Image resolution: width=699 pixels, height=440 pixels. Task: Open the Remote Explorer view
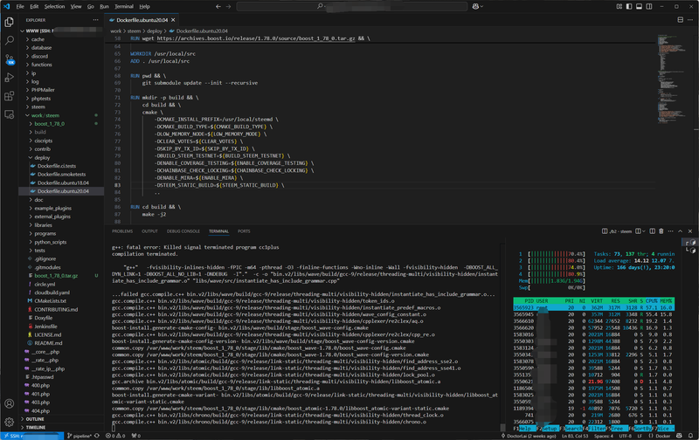9,114
